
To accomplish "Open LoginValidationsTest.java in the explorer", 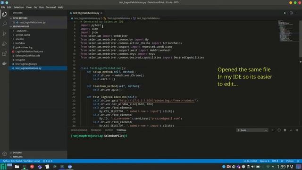I will pyautogui.click(x=29, y=51).
